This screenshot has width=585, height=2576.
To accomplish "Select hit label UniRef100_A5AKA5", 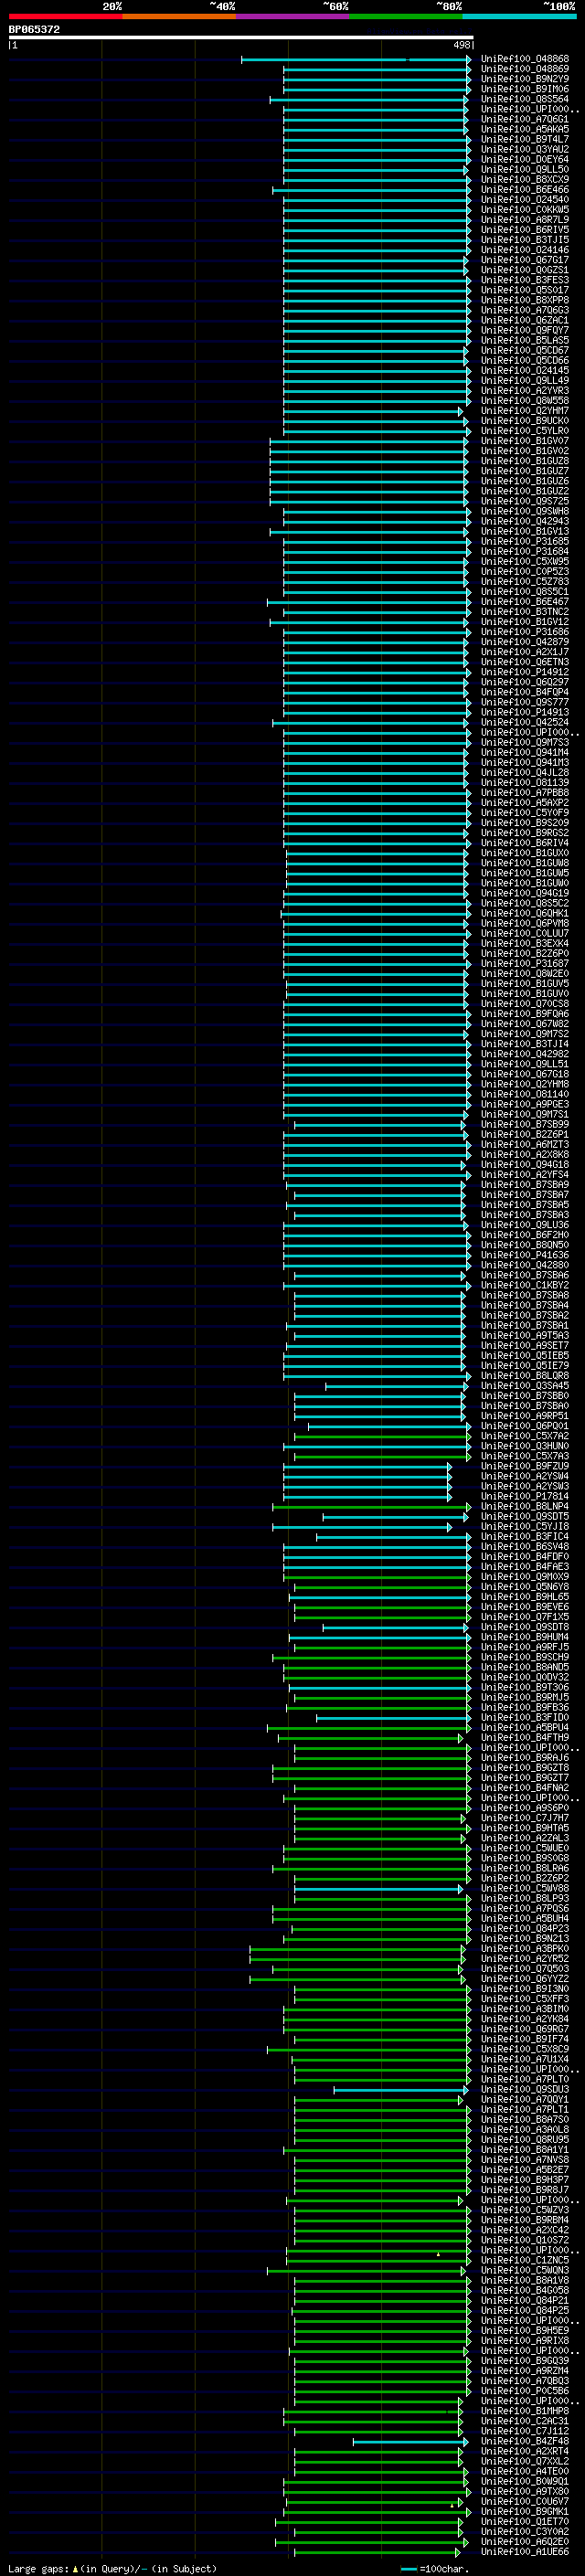I will [x=525, y=129].
